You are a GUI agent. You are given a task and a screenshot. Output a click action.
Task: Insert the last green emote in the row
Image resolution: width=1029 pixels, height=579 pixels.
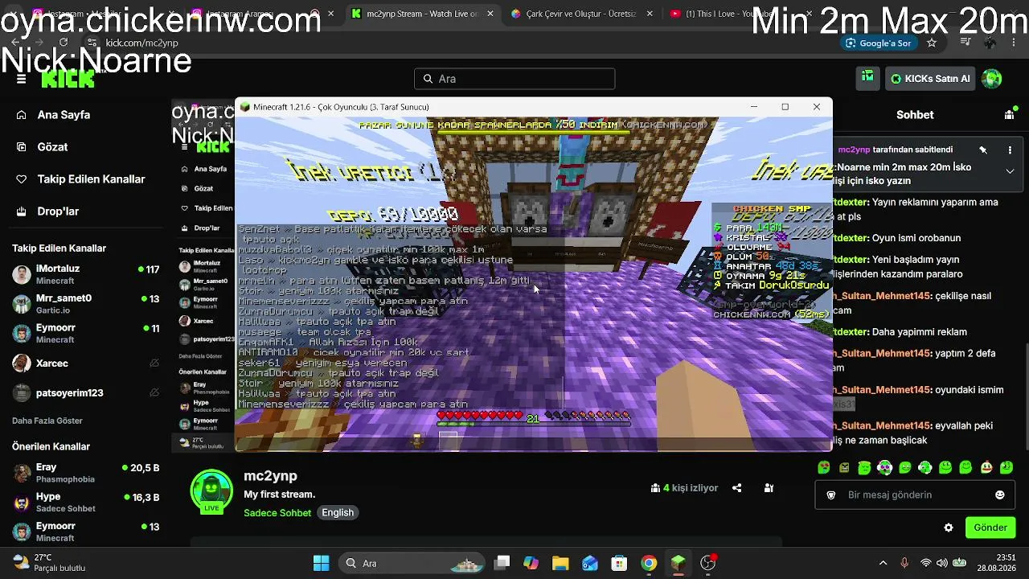pyautogui.click(x=1006, y=467)
